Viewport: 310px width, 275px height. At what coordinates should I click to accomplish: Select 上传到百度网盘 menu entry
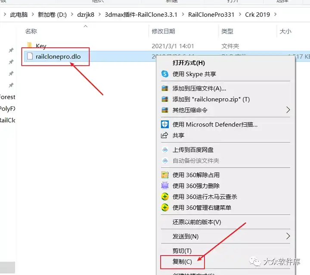(193, 150)
